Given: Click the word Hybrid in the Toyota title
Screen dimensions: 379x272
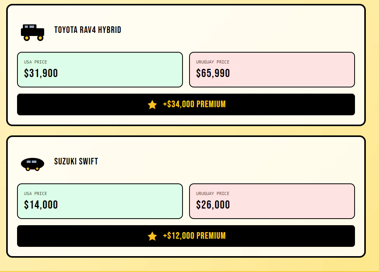Looking at the screenshot, I should click(110, 30).
